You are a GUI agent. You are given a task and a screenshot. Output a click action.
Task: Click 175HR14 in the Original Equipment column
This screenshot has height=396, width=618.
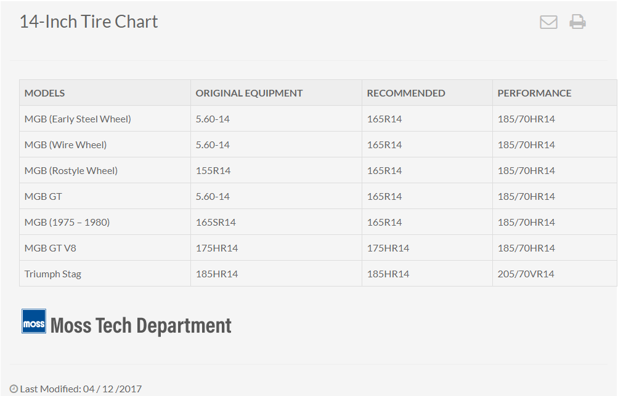click(217, 248)
